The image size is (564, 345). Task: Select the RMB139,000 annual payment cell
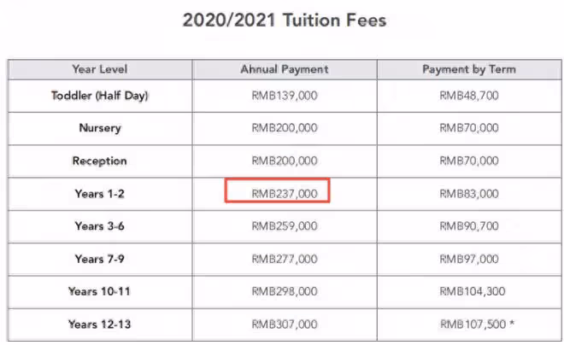click(x=285, y=96)
